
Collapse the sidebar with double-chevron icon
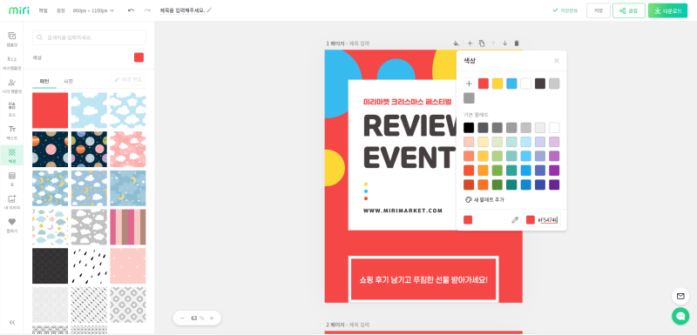(x=12, y=323)
